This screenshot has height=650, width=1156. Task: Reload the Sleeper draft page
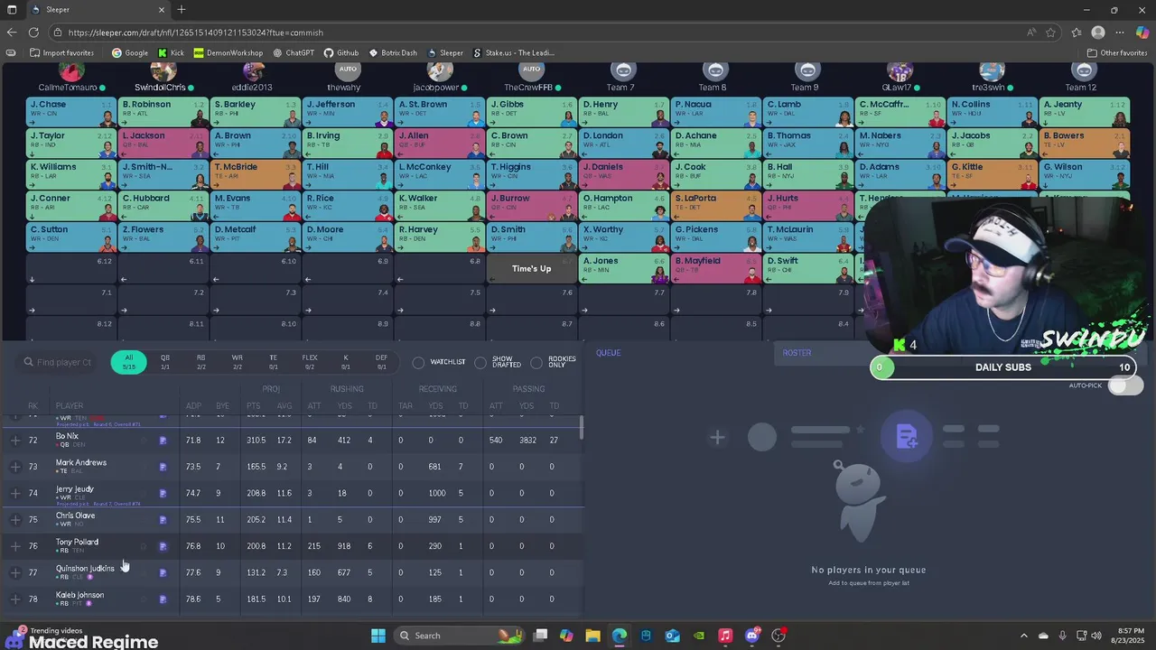click(x=35, y=32)
